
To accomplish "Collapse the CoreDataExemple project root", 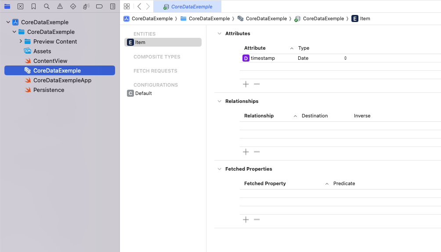I will (8, 22).
